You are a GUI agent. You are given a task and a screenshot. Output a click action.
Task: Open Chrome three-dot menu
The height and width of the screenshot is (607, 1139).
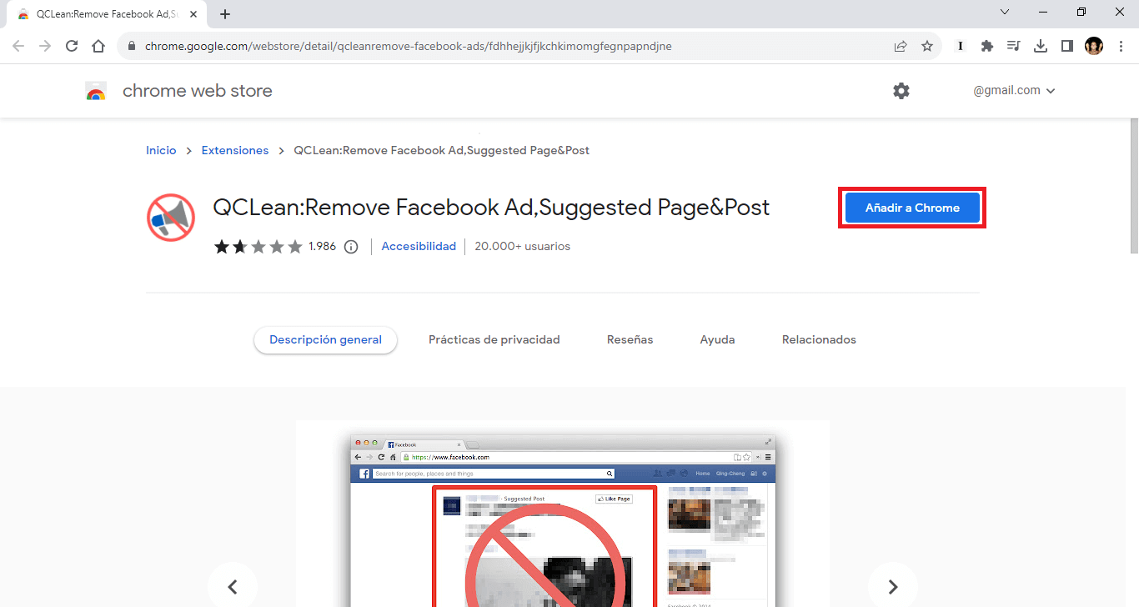[1120, 47]
